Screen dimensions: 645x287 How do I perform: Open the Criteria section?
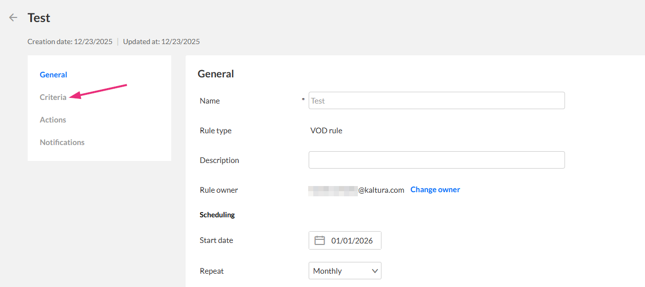(x=53, y=97)
